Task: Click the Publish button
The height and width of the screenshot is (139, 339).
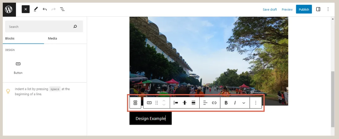Action: click(x=304, y=9)
